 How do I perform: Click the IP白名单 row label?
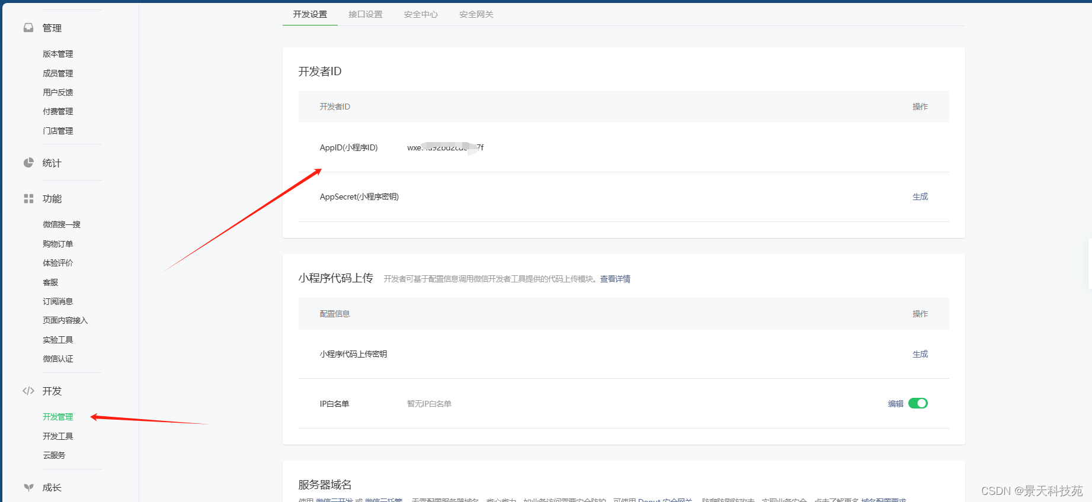(x=334, y=404)
